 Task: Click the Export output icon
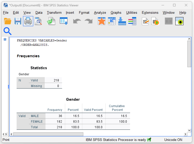(51, 21)
